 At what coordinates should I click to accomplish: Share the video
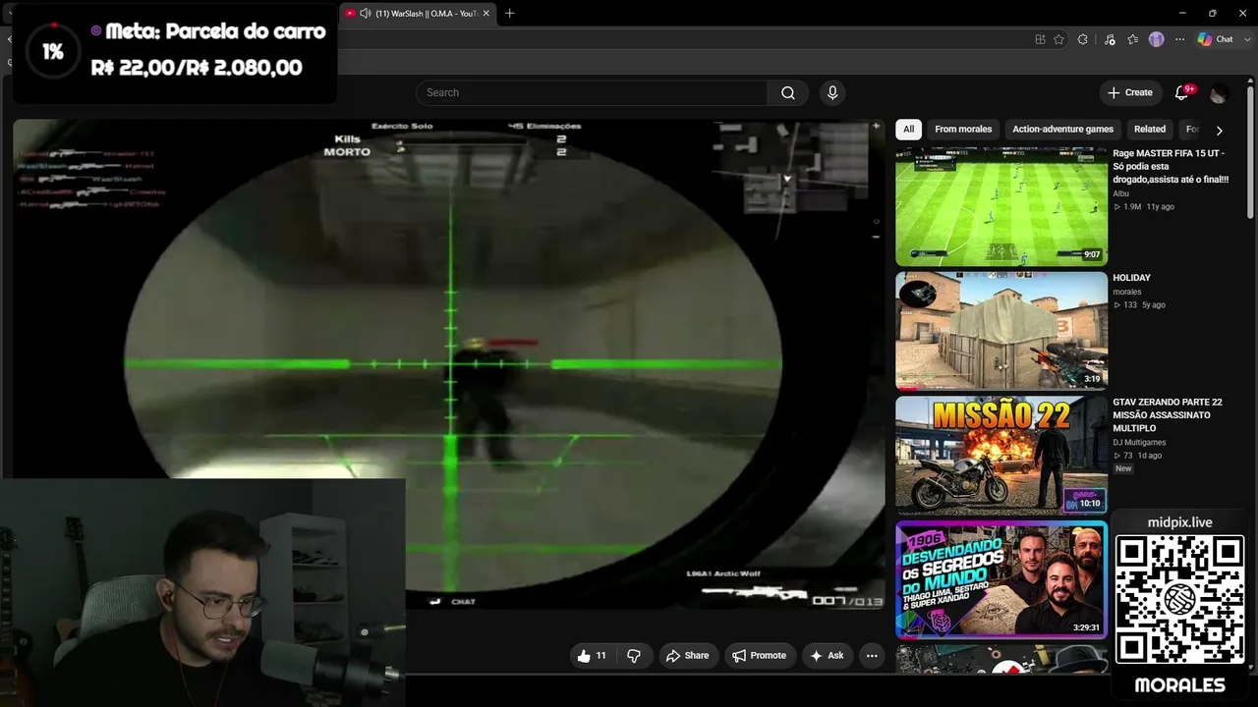(686, 655)
